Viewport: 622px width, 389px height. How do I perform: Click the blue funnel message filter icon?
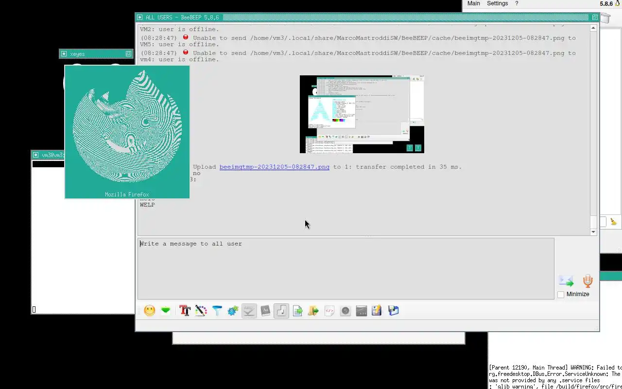(217, 311)
